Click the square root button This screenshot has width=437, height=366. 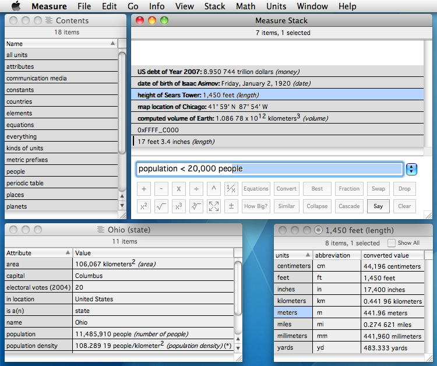pyautogui.click(x=161, y=206)
